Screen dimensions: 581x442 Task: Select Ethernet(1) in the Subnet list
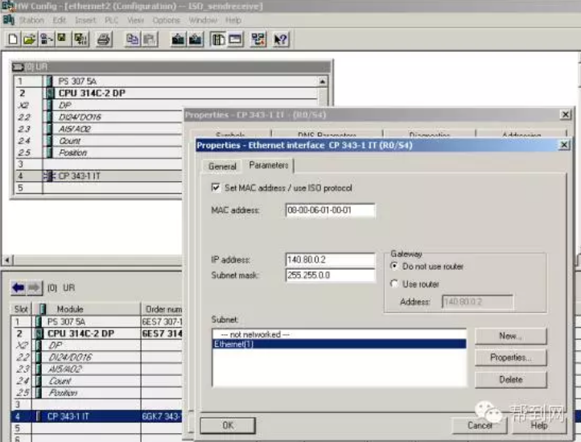(338, 344)
